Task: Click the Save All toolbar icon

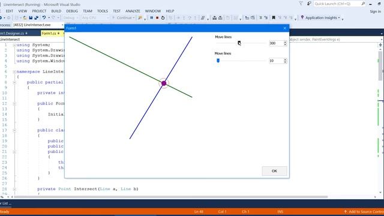Action: coord(37,17)
